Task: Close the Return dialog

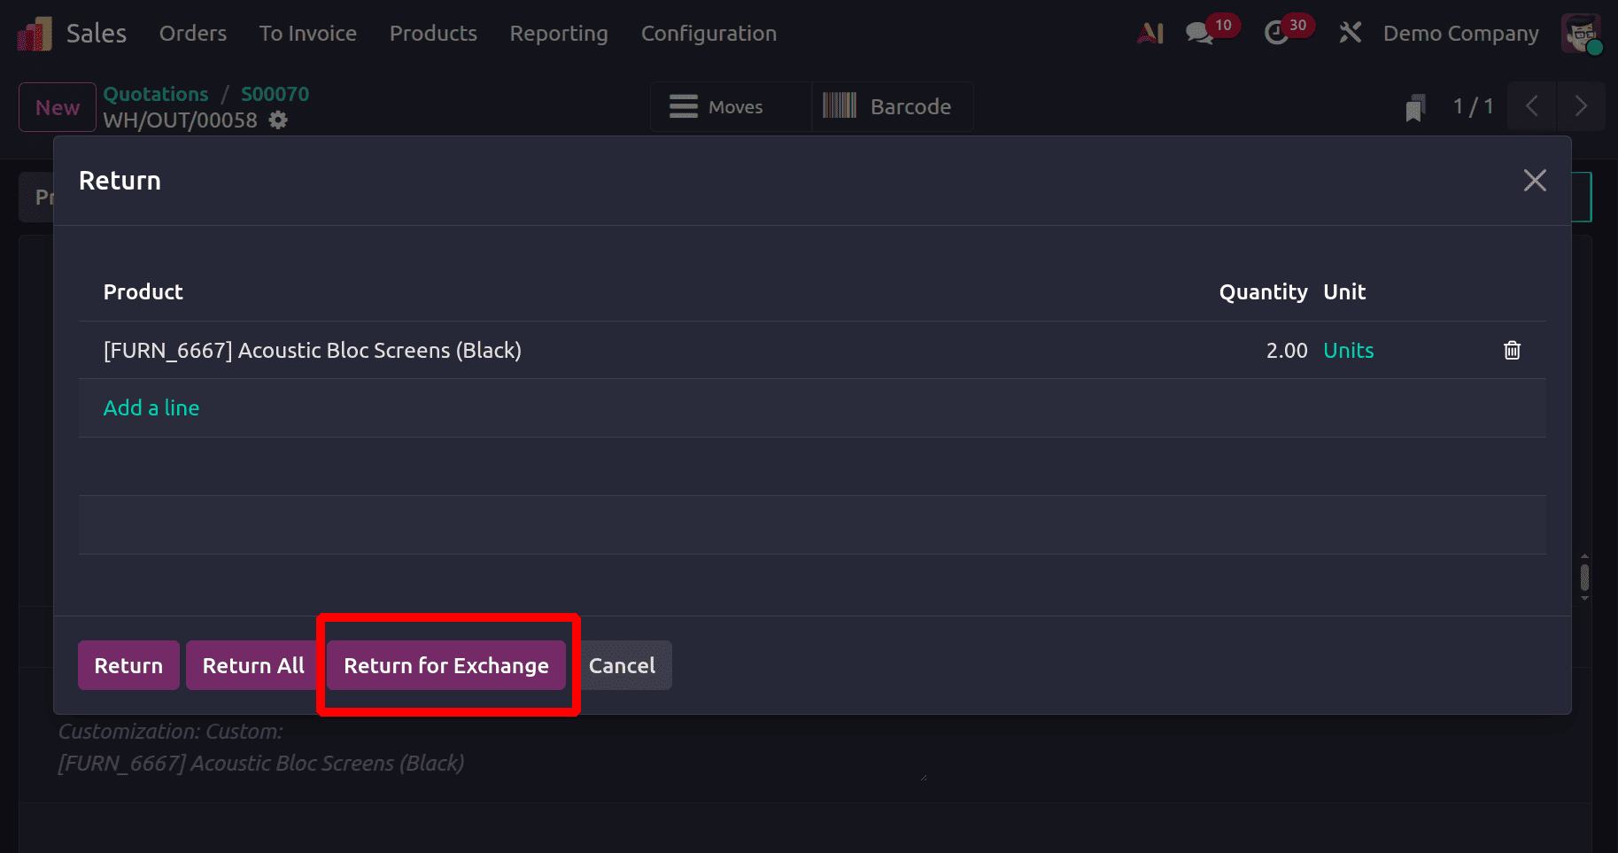Action: [1535, 181]
